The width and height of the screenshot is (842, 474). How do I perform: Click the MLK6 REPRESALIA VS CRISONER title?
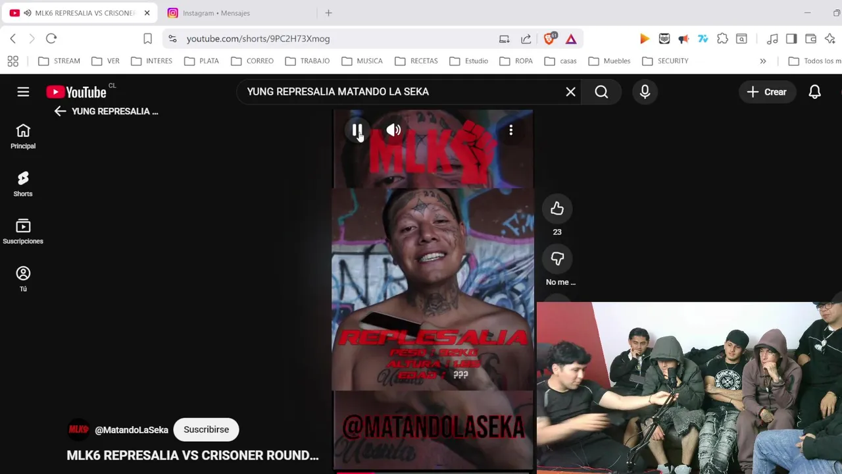click(x=193, y=456)
